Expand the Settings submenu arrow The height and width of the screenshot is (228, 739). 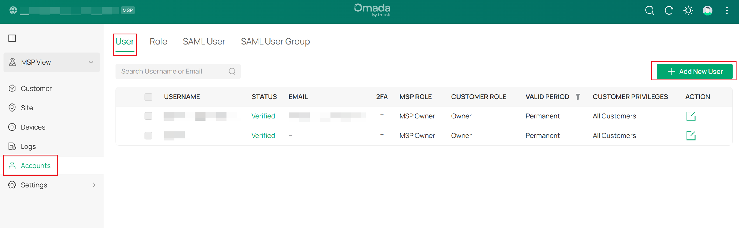coord(94,185)
